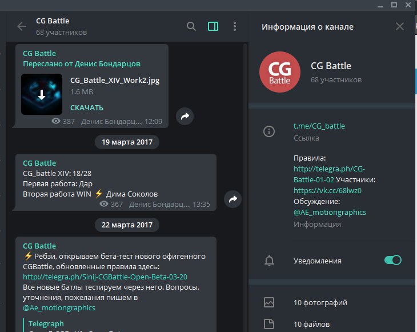Screen dimensions: 417x332
Task: Click the bell notifications icon
Action: 269,261
